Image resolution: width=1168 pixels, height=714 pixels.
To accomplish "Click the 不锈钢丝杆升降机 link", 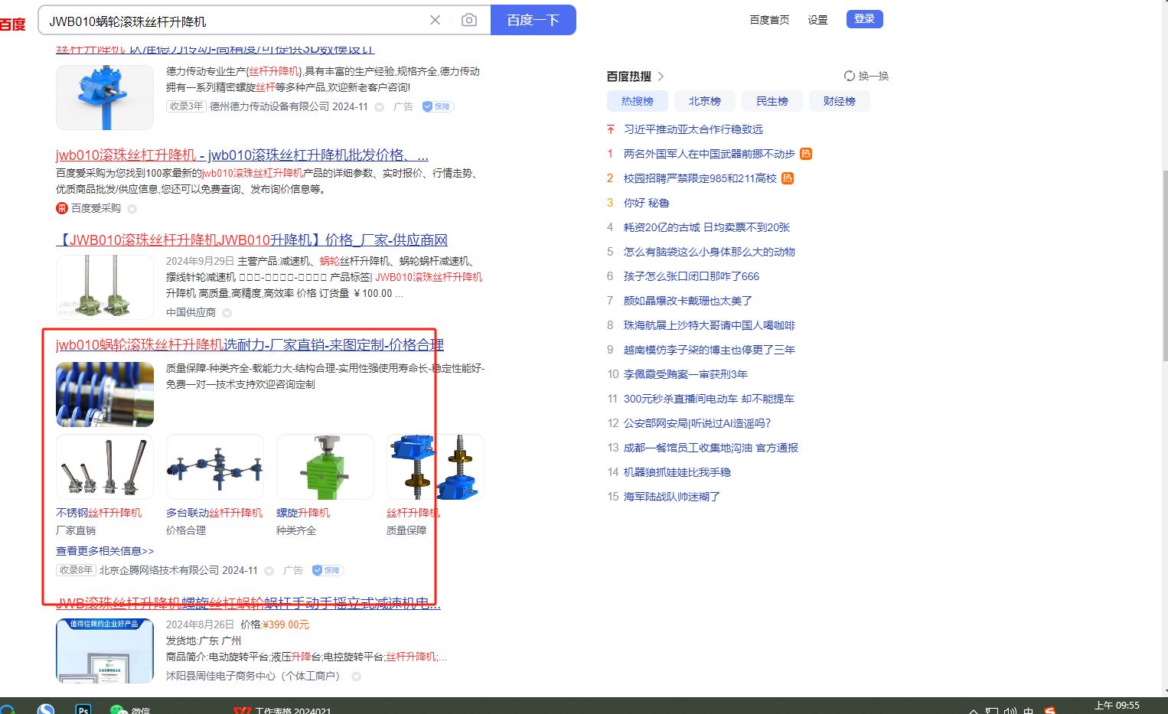I will point(99,513).
